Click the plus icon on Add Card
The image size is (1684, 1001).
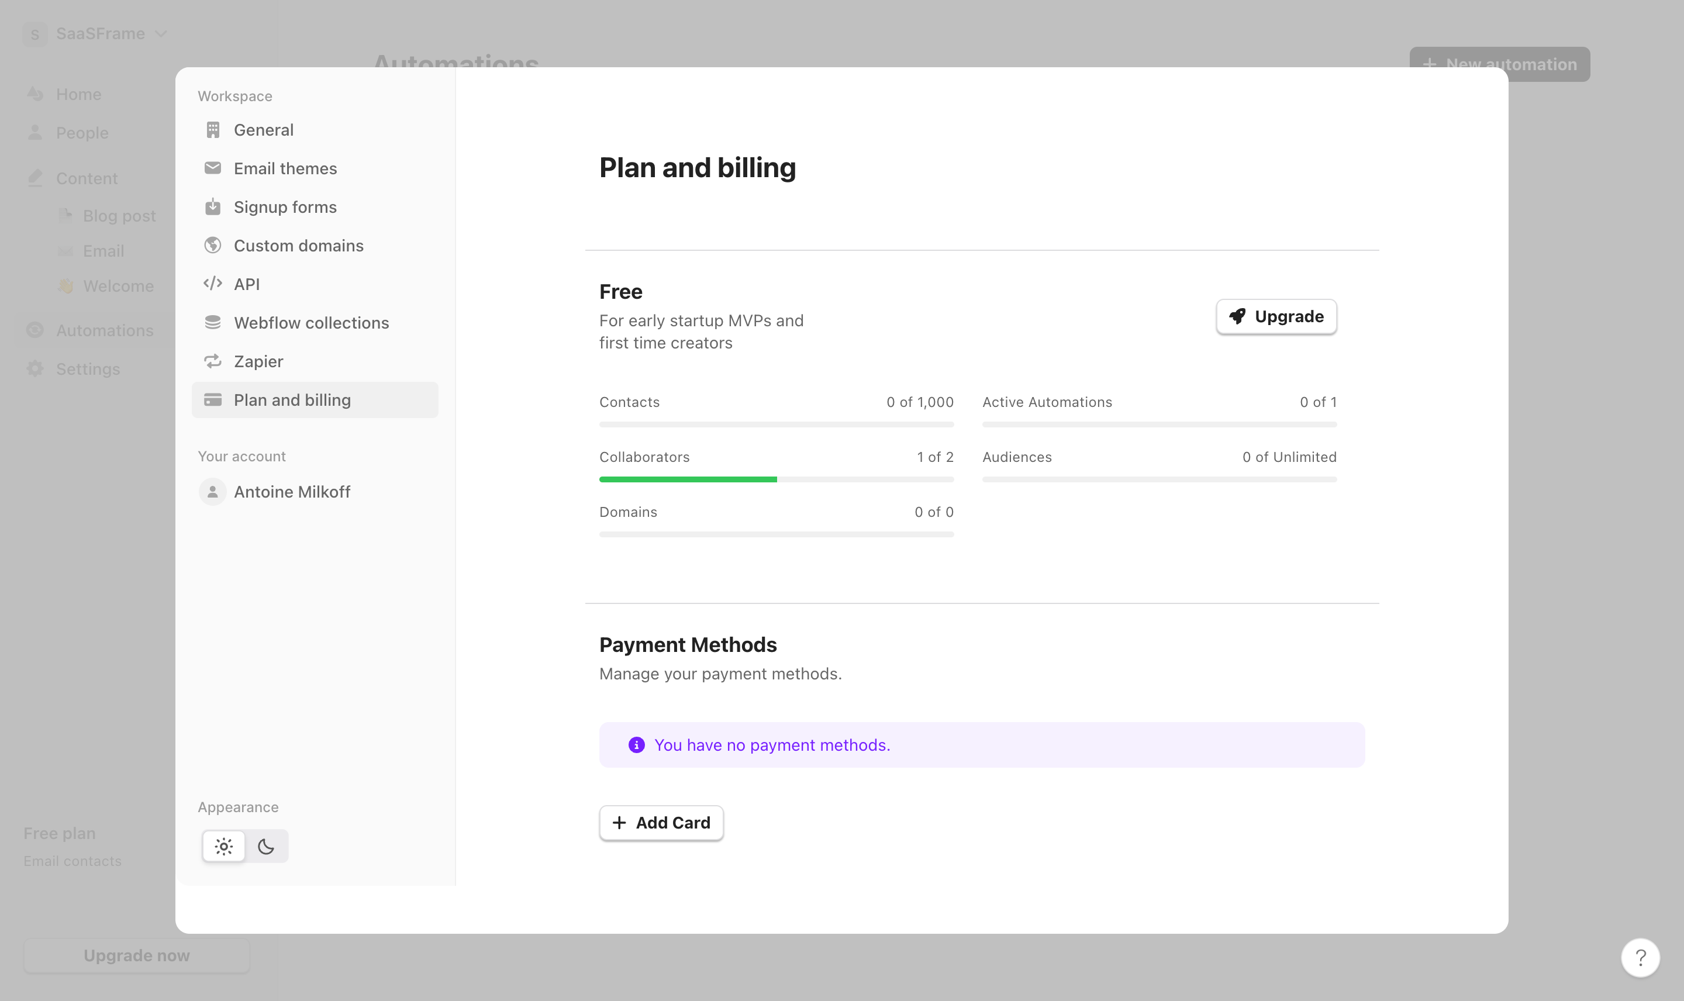pyautogui.click(x=619, y=822)
